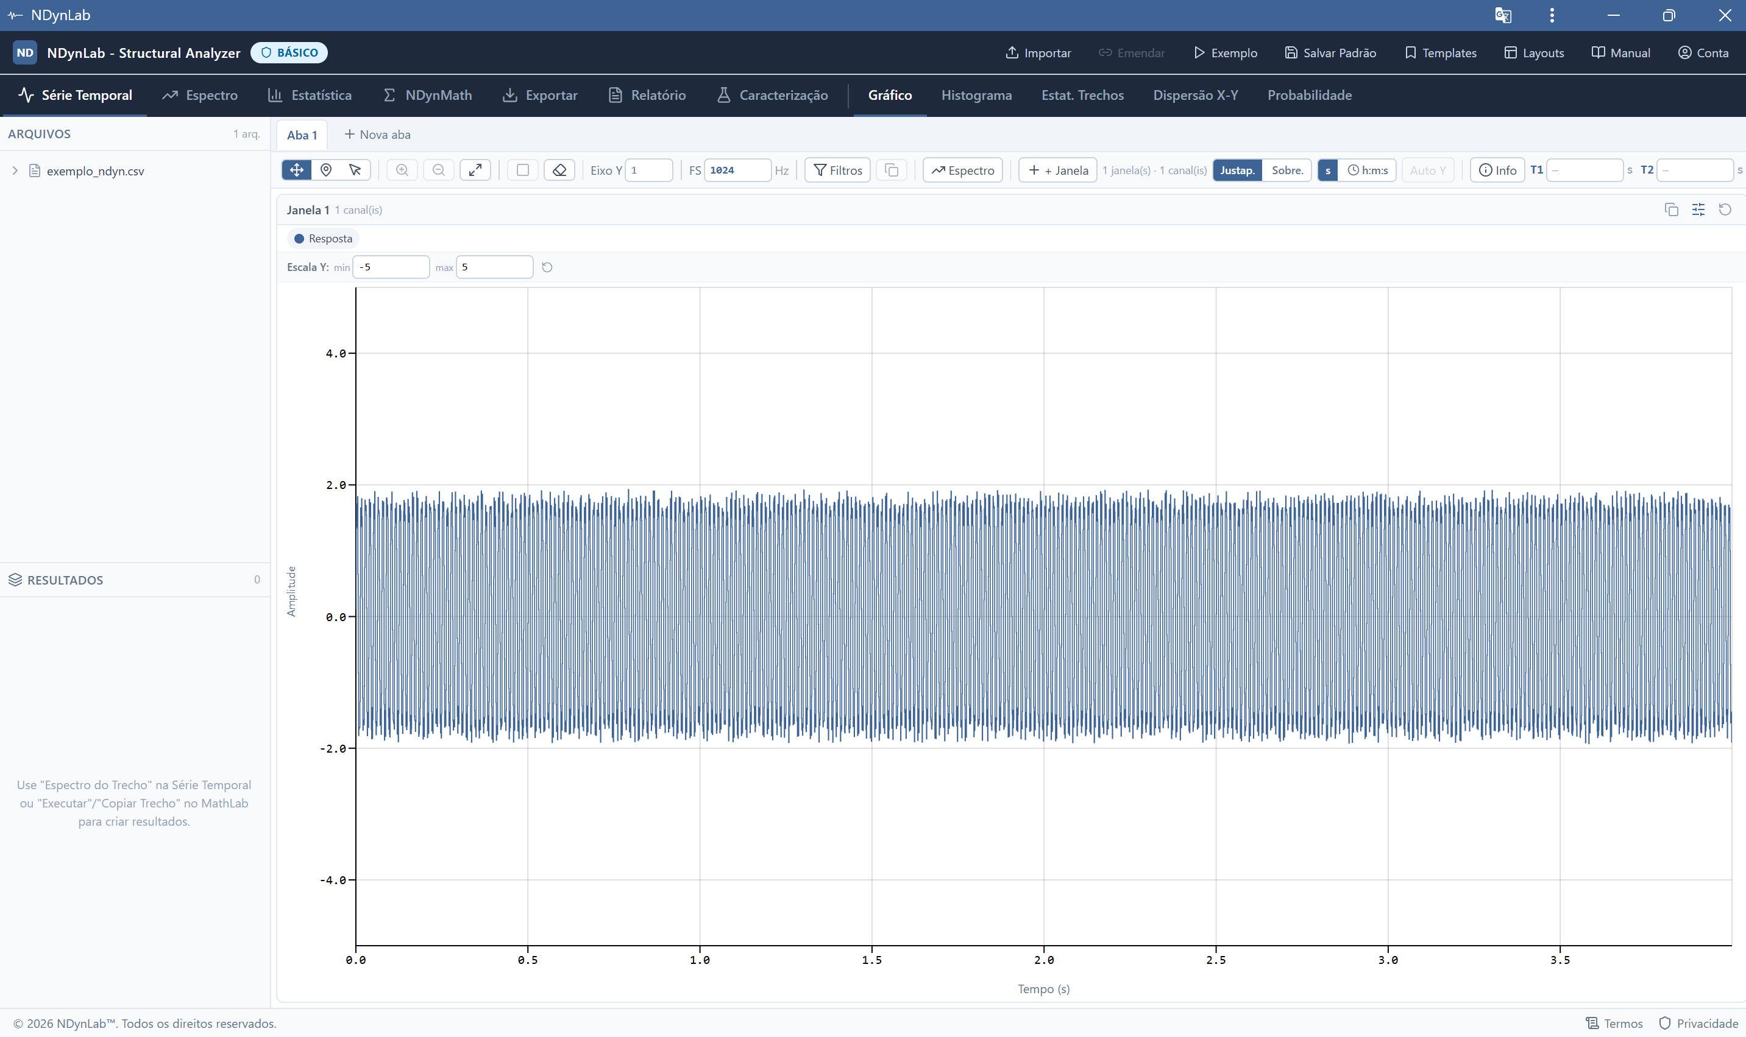Click the FS sampling frequency field

coord(737,170)
